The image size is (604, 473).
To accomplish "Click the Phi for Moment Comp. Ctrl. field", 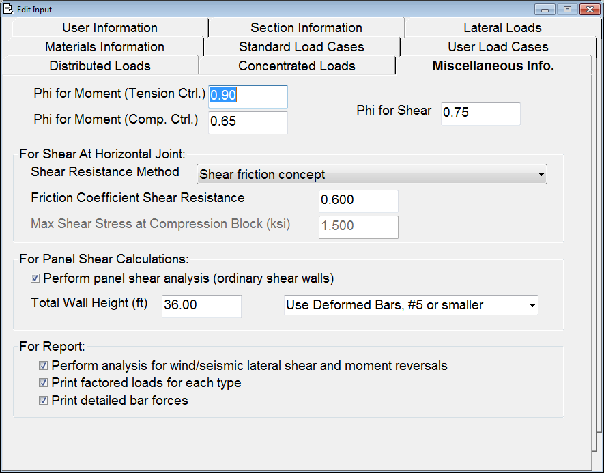I will (x=248, y=122).
